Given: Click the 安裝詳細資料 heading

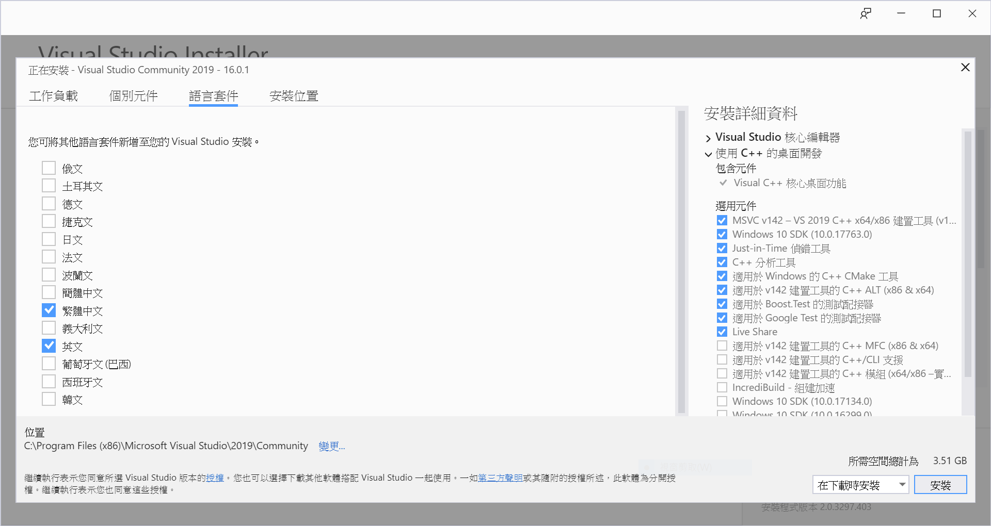Looking at the screenshot, I should pyautogui.click(x=750, y=113).
